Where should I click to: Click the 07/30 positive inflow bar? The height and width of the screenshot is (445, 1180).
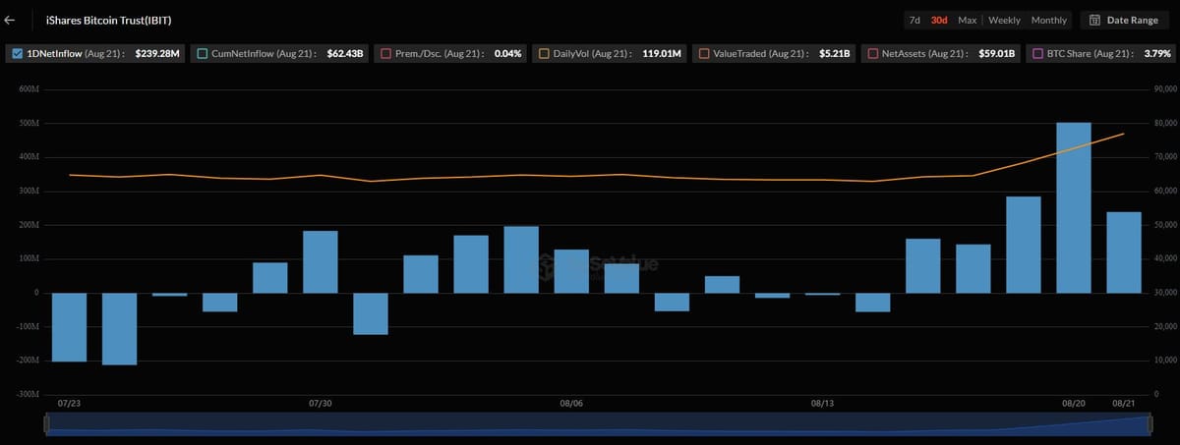[321, 262]
